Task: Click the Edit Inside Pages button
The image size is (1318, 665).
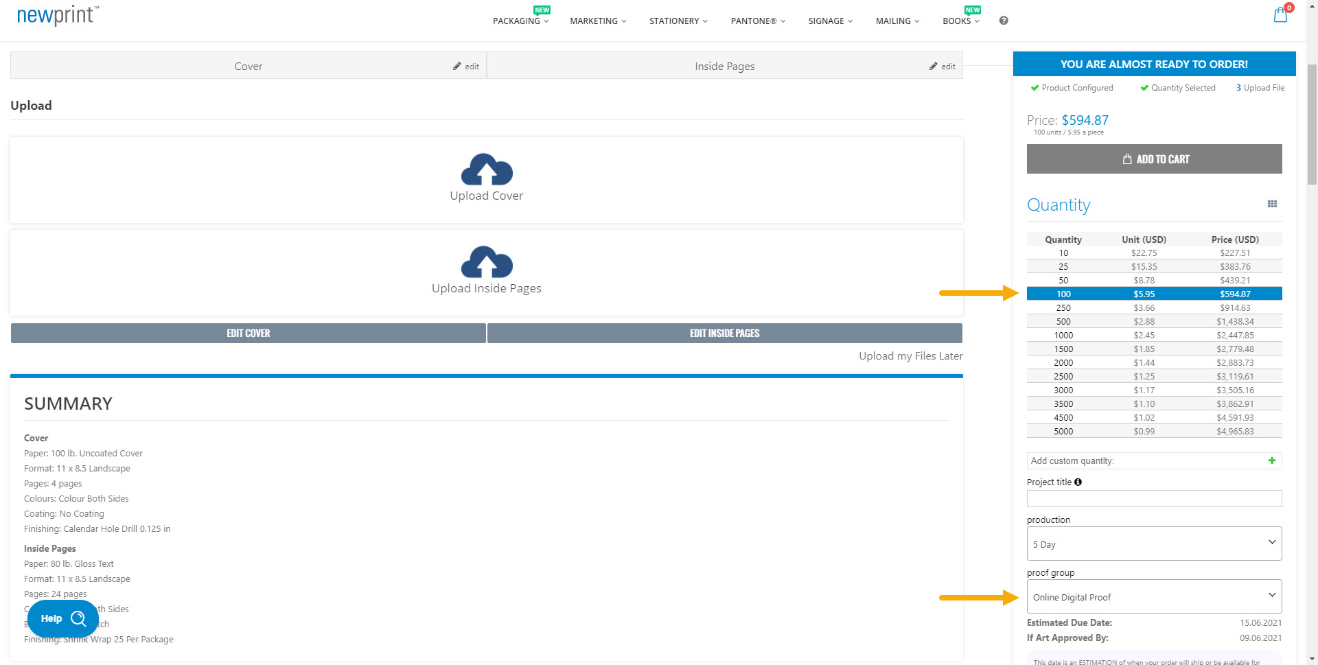Action: 725,333
